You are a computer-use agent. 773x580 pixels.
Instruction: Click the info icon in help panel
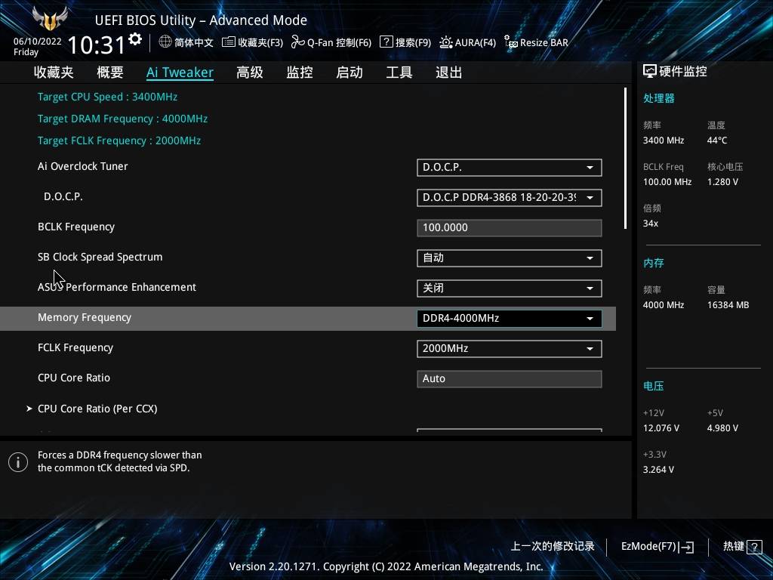[x=18, y=462]
